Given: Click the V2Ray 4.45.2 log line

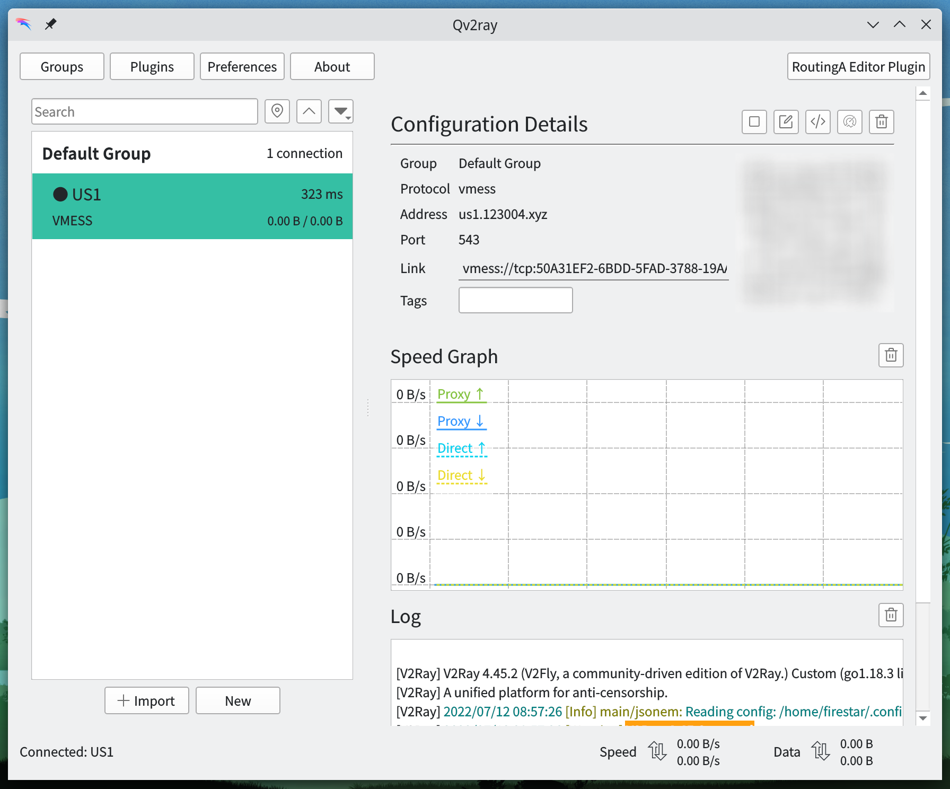Looking at the screenshot, I should pyautogui.click(x=649, y=673).
